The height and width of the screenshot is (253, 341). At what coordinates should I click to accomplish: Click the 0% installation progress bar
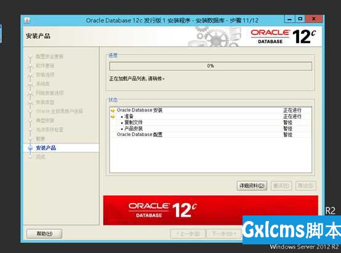[x=211, y=66]
